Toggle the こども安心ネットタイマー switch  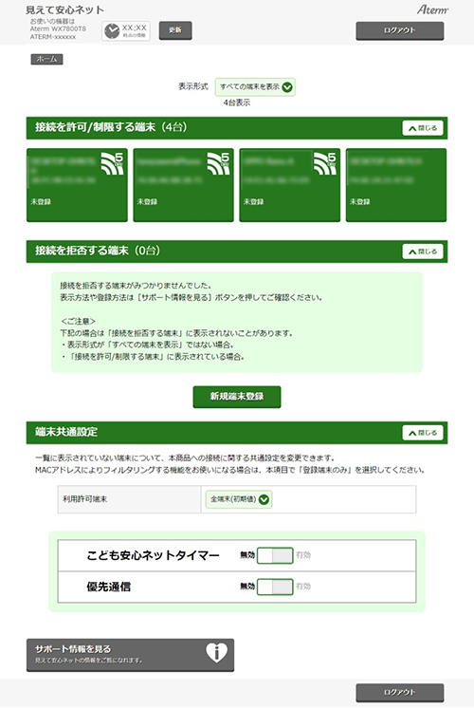click(275, 555)
